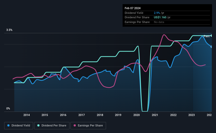Click the Past label on the chart
The height and width of the screenshot is (133, 216).
207,36
